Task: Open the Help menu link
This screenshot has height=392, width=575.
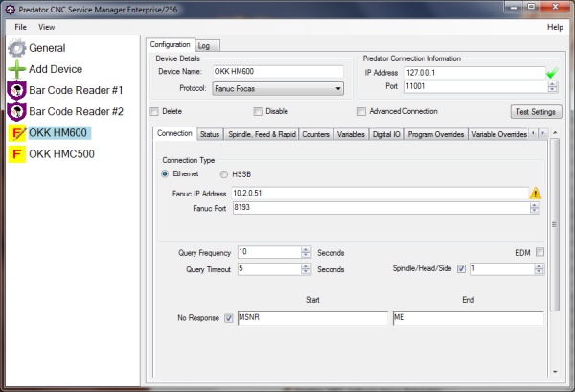Action: click(554, 27)
